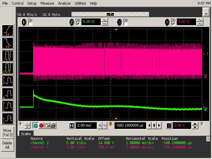Image resolution: width=212 pixels, height=159 pixels.
Task: Click the narrow-wave timebase button
Action: tap(100, 126)
